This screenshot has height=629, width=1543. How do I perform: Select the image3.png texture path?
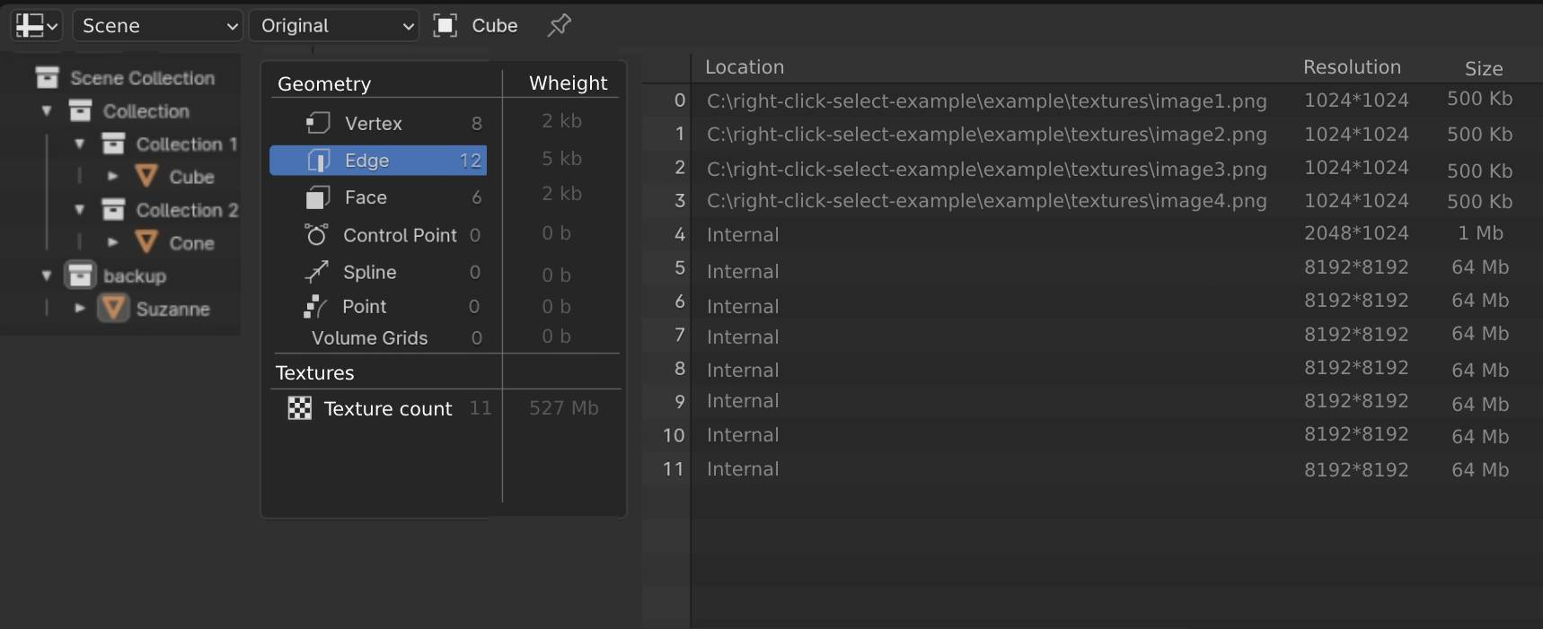click(987, 169)
